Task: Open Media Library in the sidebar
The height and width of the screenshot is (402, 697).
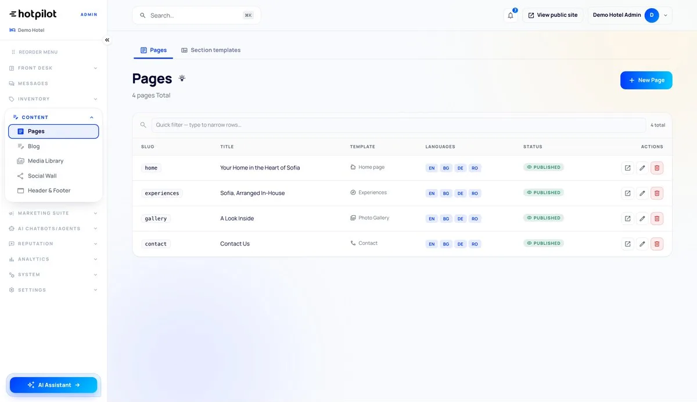Action: [x=53, y=161]
